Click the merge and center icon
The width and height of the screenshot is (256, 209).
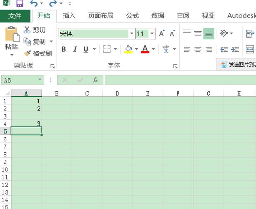[250, 49]
